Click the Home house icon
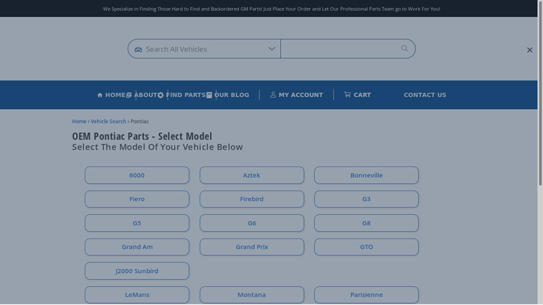The image size is (543, 305). point(100,95)
